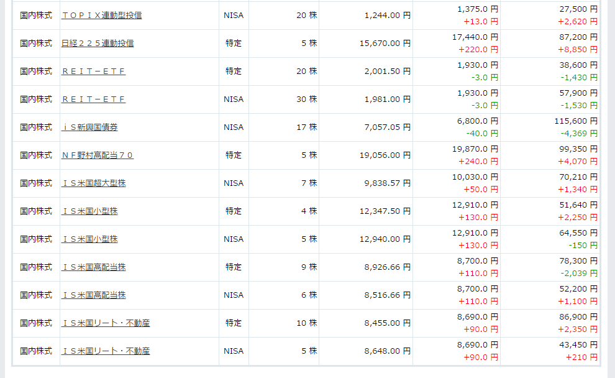The image size is (615, 378).
Task: Open IS米国高配当株 link in the NISA 6株 row
Action: pos(93,295)
